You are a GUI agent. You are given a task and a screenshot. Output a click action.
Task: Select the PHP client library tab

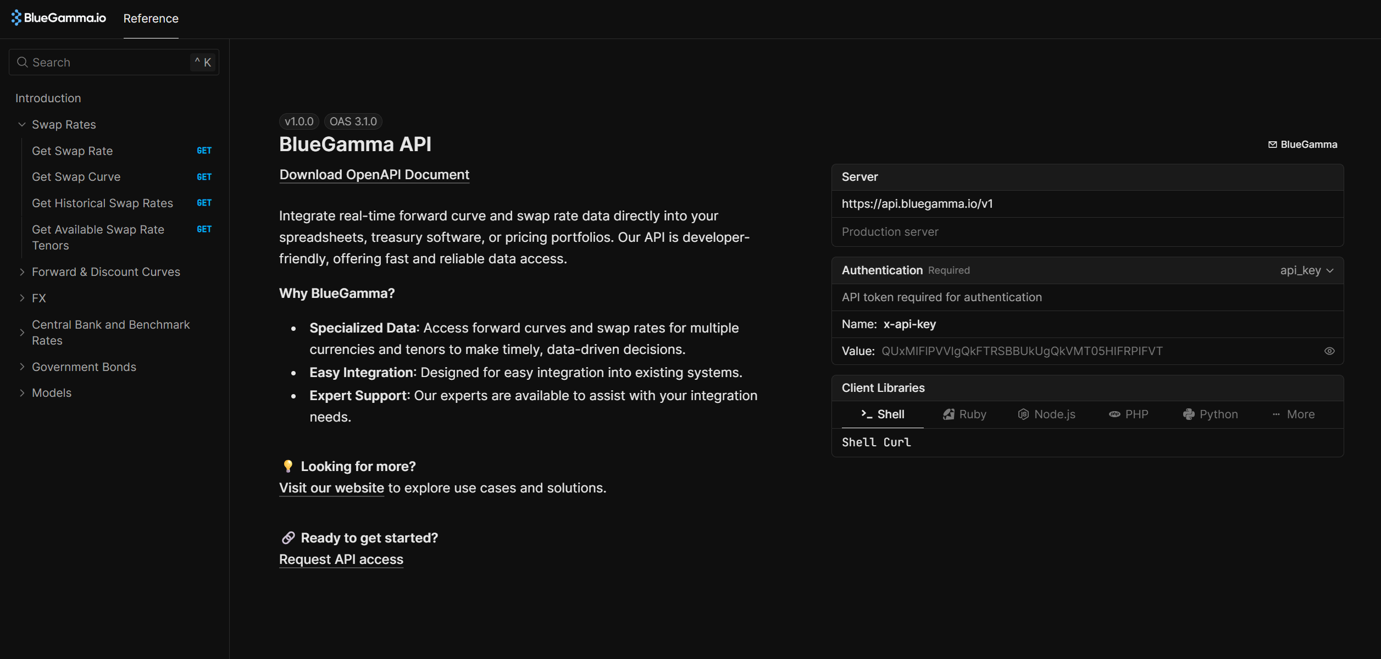coord(1129,414)
